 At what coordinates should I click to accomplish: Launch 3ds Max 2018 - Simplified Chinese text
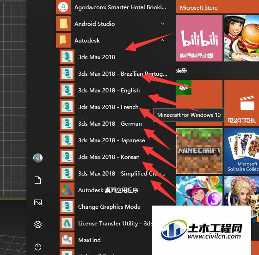[x=122, y=174]
